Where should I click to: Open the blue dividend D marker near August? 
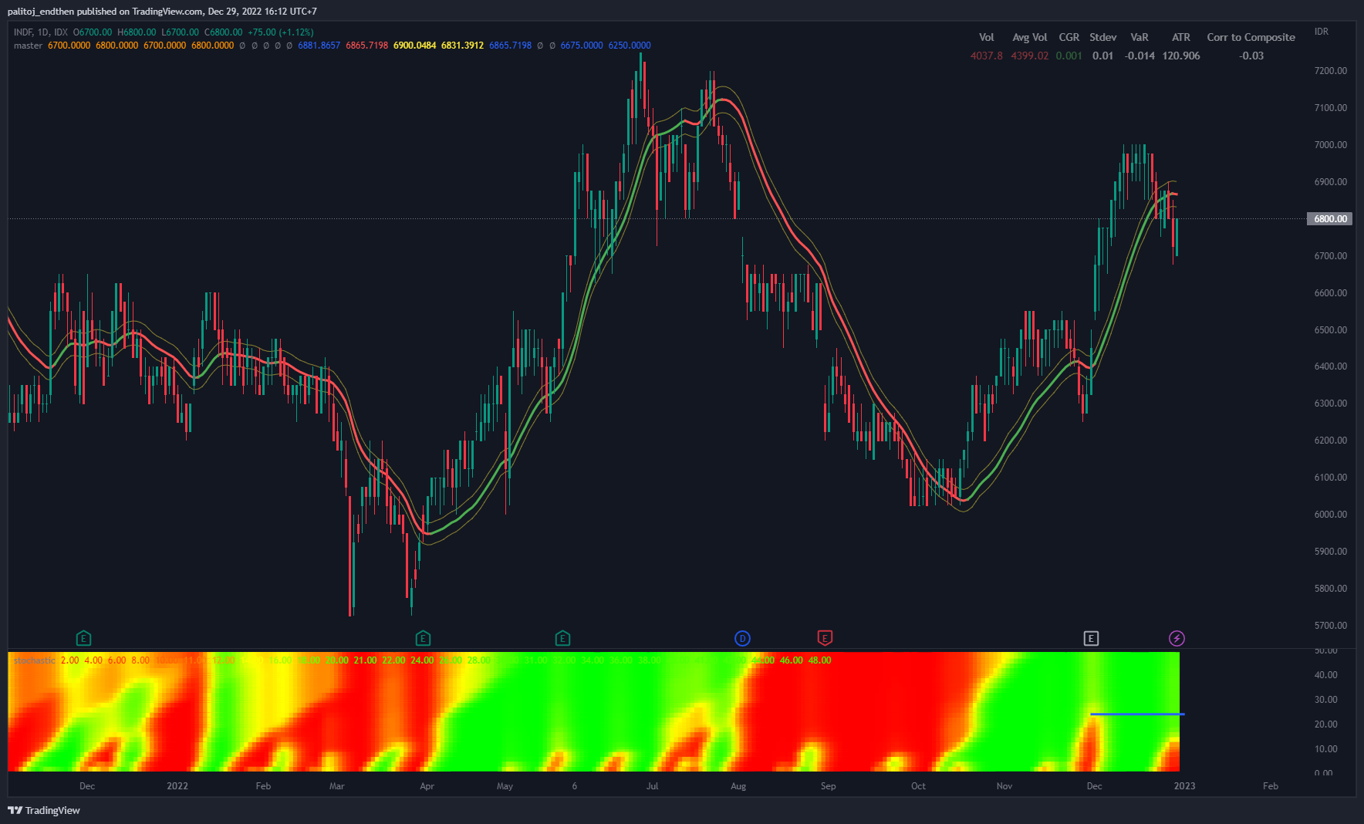tap(742, 638)
